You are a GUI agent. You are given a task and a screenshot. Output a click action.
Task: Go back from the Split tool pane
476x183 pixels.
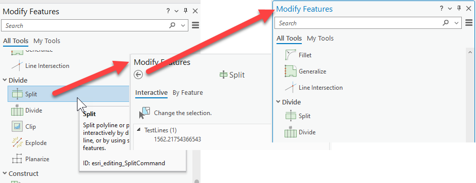click(138, 75)
